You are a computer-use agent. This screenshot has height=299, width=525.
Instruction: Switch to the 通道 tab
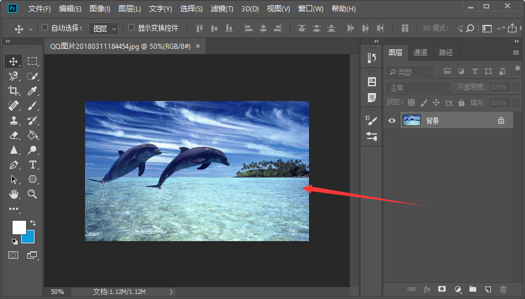[x=420, y=52]
